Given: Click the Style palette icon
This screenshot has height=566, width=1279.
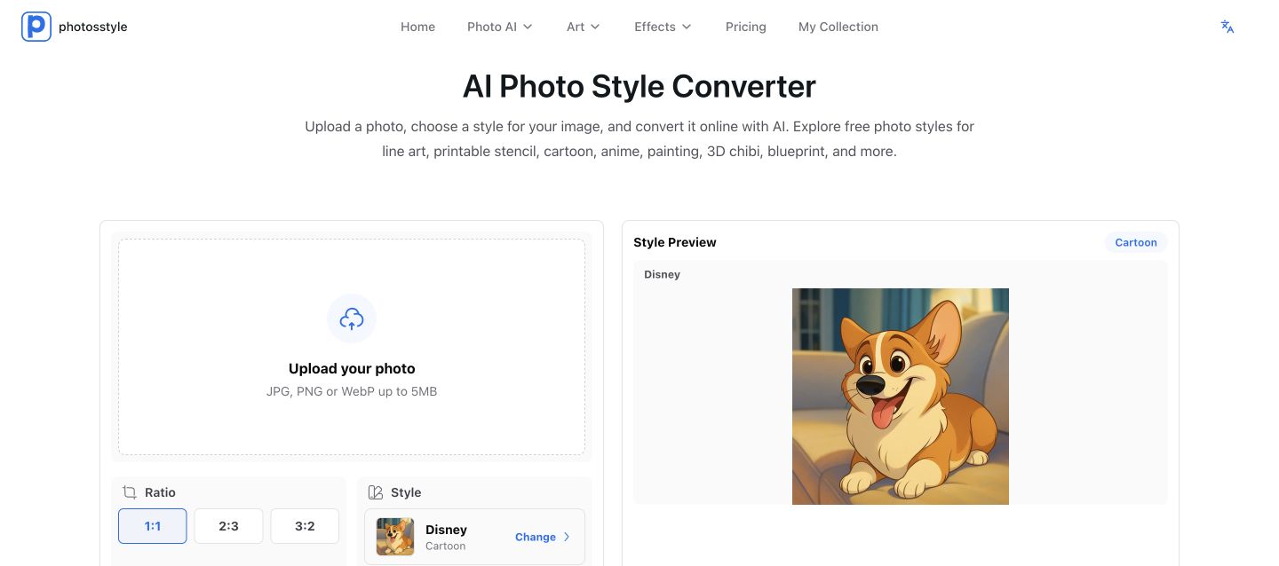Looking at the screenshot, I should pos(375,492).
